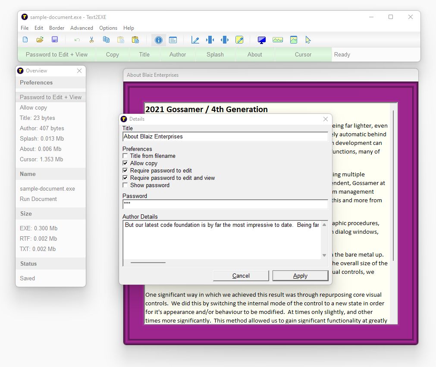The height and width of the screenshot is (367, 436).
Task: Select the About tab in the green bar
Action: click(x=254, y=54)
